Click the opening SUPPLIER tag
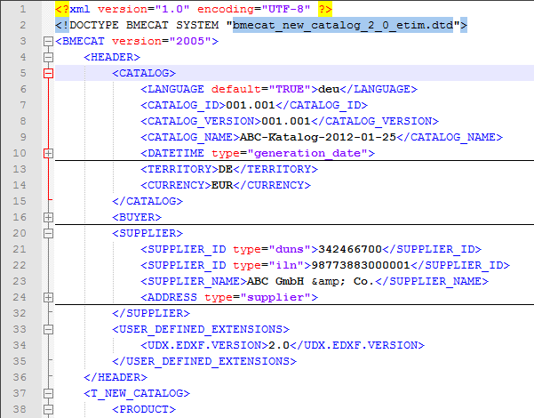This screenshot has width=534, height=418. tap(147, 233)
